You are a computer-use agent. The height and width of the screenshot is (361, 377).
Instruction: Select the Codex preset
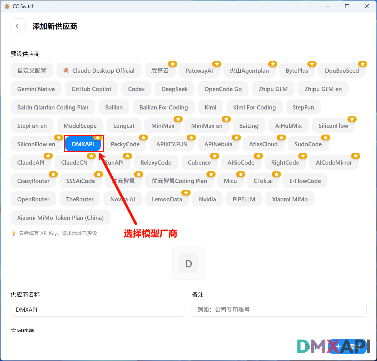click(136, 89)
